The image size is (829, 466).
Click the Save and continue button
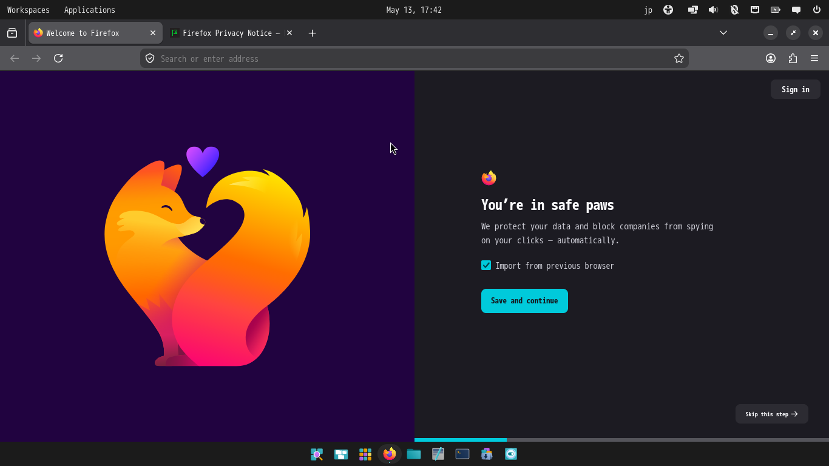coord(524,301)
